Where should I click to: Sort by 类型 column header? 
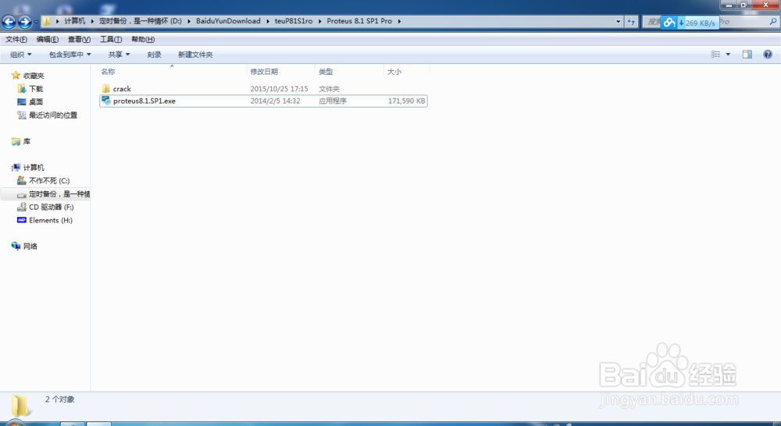(x=326, y=72)
